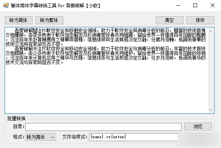Clear the text with 清空 button
The width and height of the screenshot is (221, 148).
tap(169, 20)
